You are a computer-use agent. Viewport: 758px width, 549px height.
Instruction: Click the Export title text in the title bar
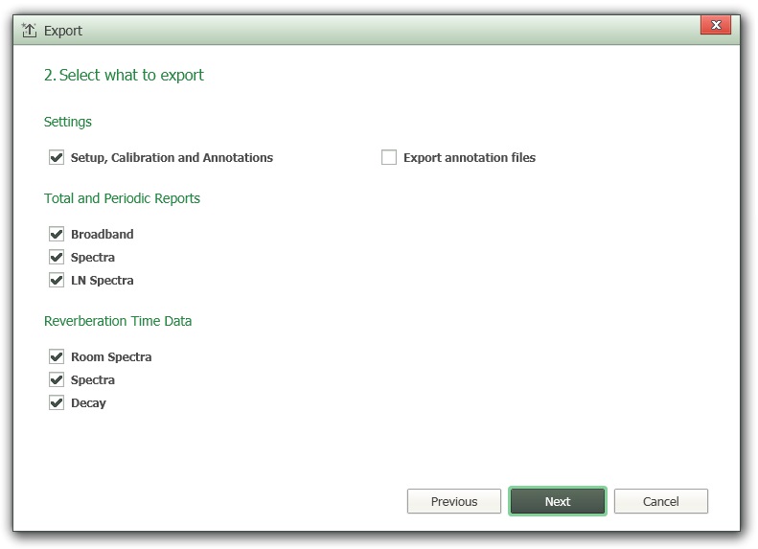[x=63, y=31]
